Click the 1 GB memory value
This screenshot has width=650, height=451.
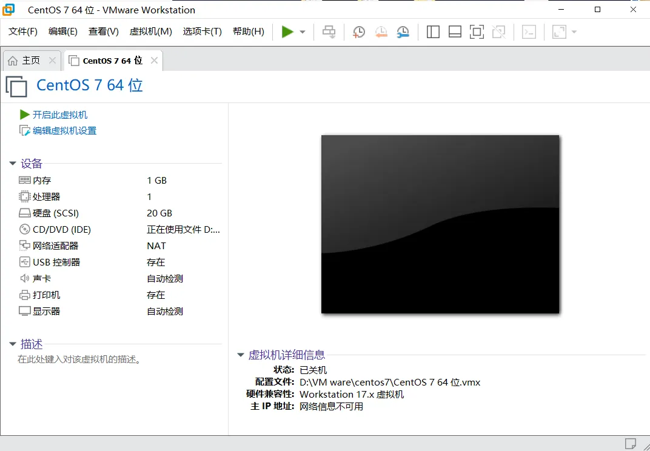pyautogui.click(x=156, y=180)
